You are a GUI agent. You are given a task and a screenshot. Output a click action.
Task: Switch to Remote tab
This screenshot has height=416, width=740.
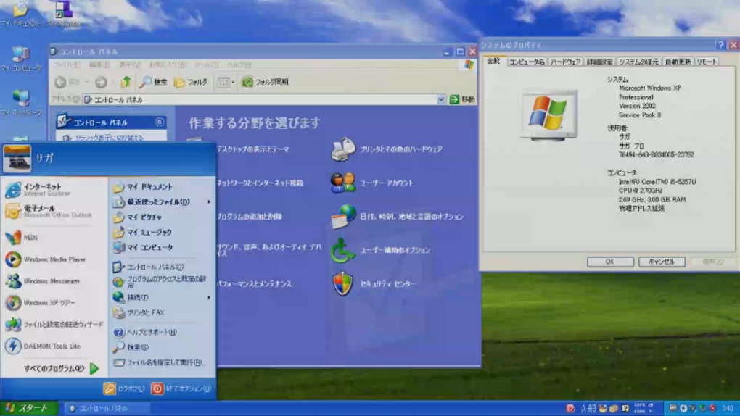click(707, 62)
